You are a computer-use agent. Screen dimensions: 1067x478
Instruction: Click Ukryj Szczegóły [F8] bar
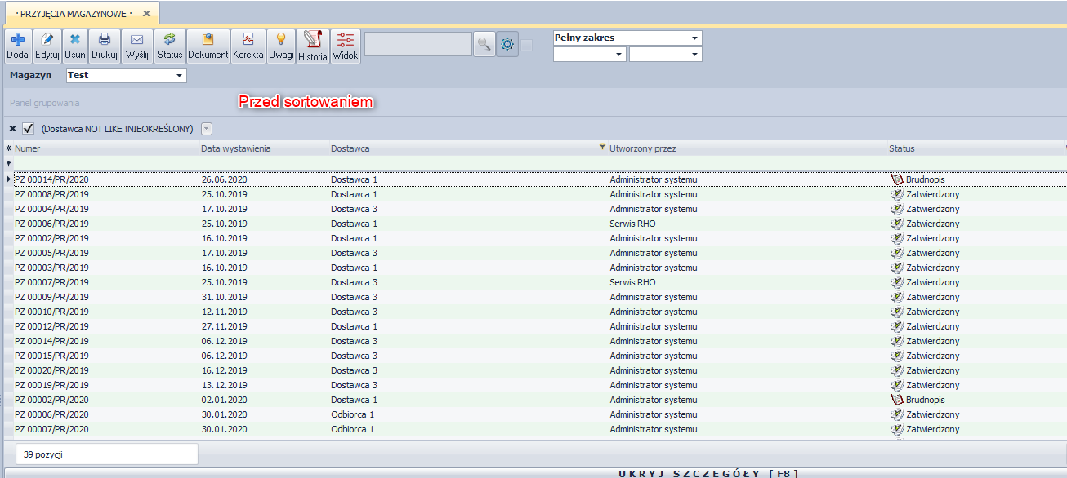708,473
